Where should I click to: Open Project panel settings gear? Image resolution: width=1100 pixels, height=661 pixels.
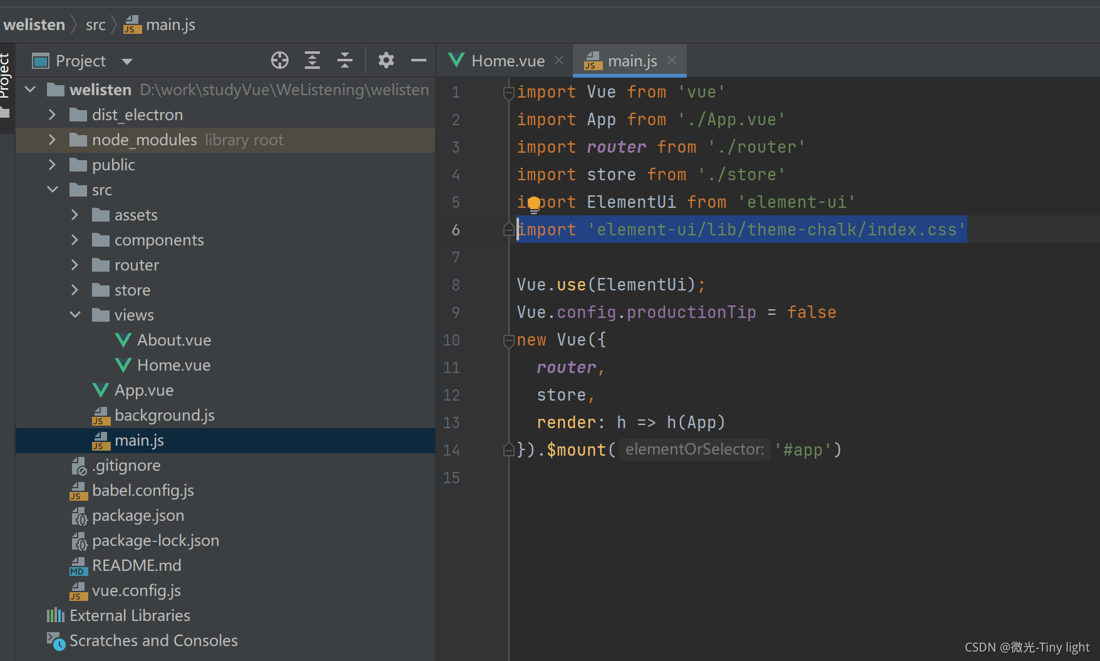click(x=386, y=61)
